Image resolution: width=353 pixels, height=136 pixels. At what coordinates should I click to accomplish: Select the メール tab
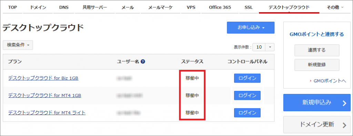tap(128, 8)
